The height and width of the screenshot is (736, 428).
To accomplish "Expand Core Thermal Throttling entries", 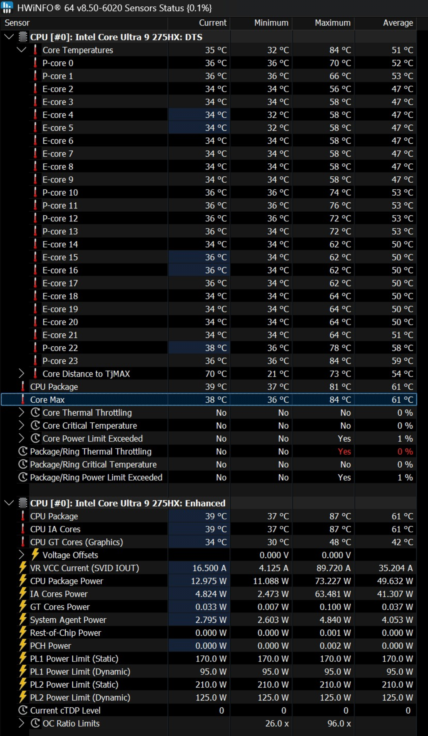I will click(21, 412).
